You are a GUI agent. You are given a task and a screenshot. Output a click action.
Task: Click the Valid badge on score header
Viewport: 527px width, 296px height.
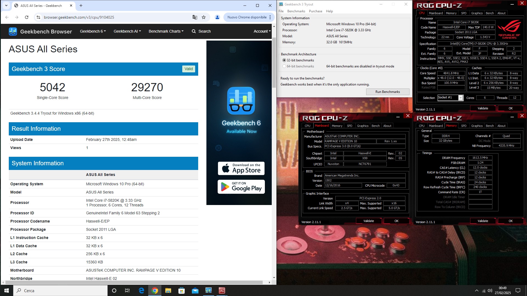click(x=189, y=69)
